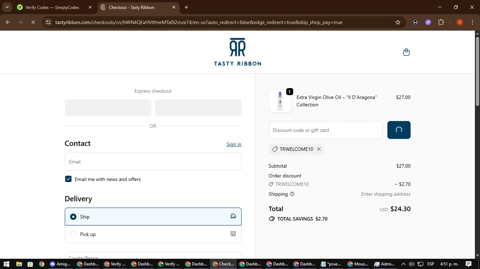The image size is (480, 269).
Task: Click the Email input field
Action: (153, 161)
